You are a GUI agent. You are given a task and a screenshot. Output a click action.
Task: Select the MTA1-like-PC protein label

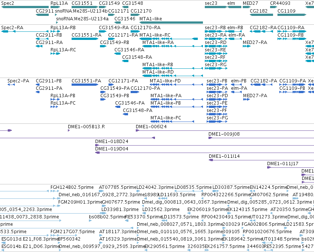point(166,118)
